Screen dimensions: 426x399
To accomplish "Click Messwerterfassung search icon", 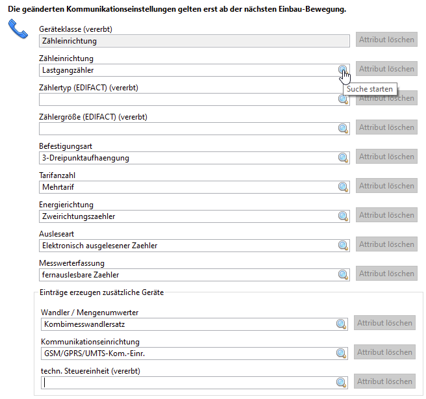I will point(343,274).
